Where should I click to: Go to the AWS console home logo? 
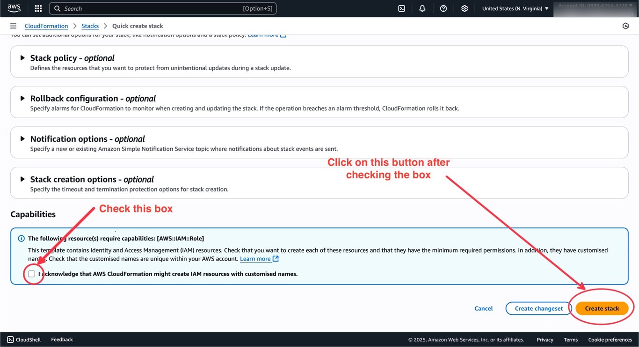14,8
